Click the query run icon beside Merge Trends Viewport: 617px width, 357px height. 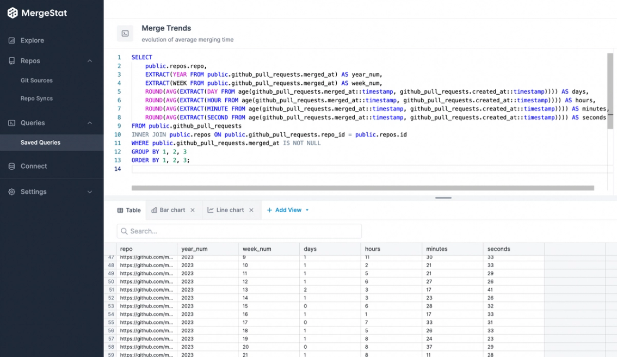coord(125,33)
